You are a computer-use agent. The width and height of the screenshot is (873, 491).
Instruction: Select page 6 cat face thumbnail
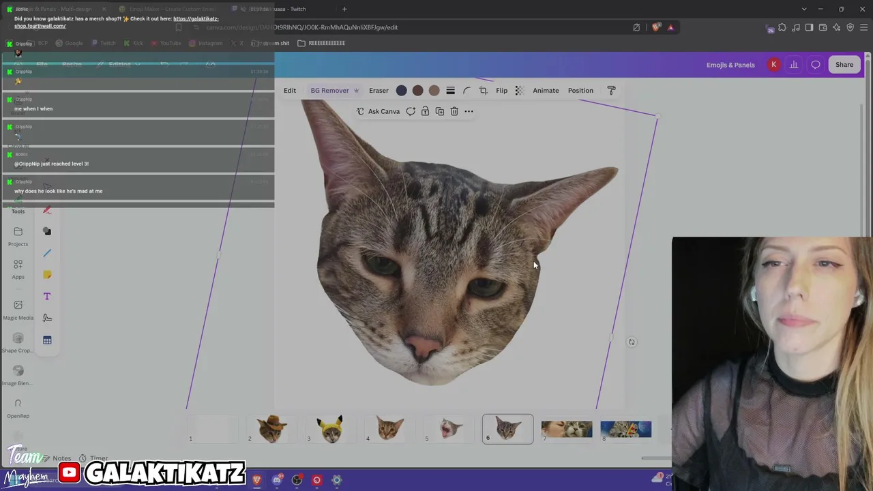[x=508, y=429]
